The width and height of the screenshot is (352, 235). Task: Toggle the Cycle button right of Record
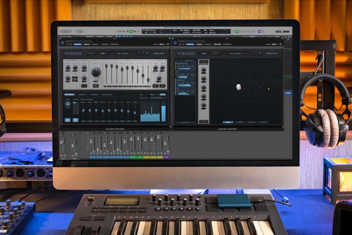coord(138,31)
